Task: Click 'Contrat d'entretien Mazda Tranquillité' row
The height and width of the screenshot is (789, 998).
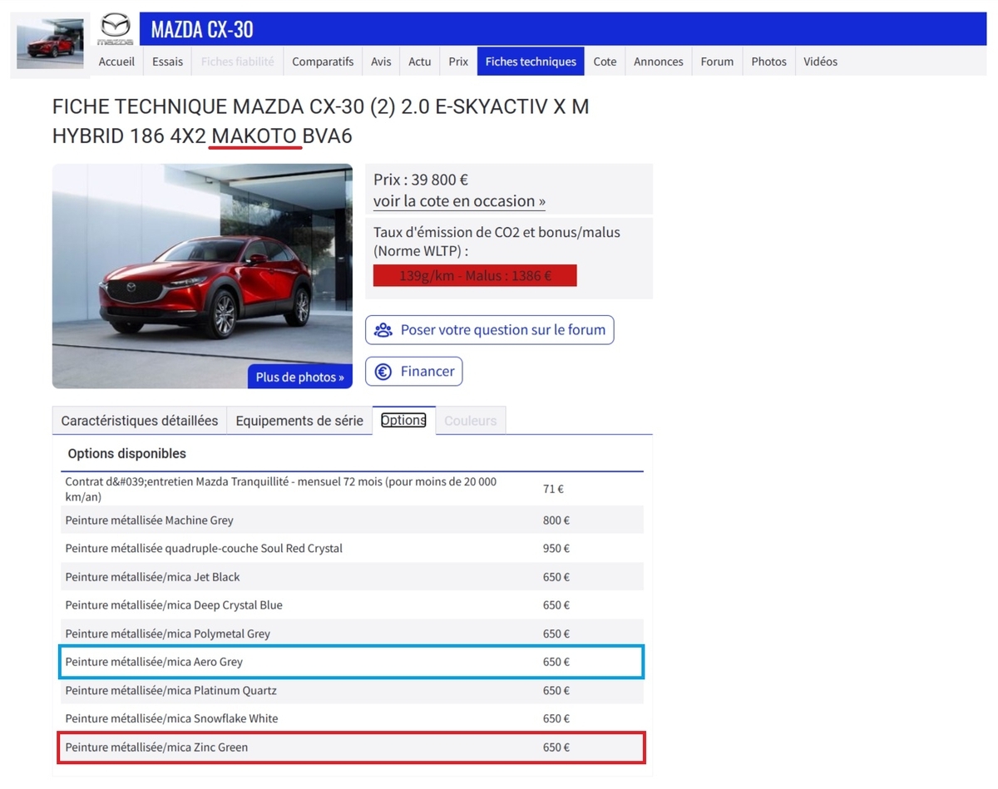Action: coord(352,489)
